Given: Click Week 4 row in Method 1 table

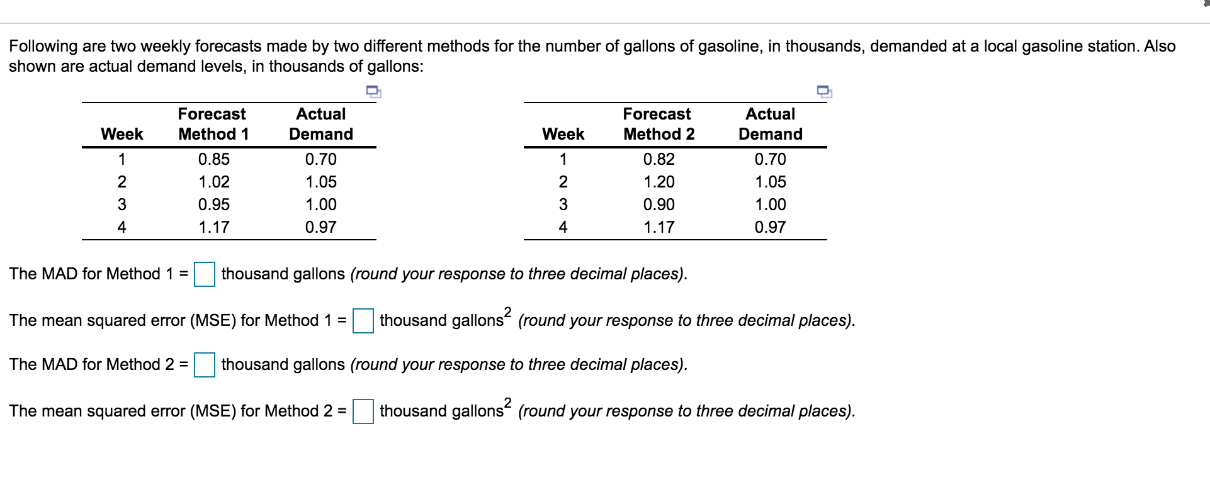Looking at the screenshot, I should pyautogui.click(x=122, y=227).
